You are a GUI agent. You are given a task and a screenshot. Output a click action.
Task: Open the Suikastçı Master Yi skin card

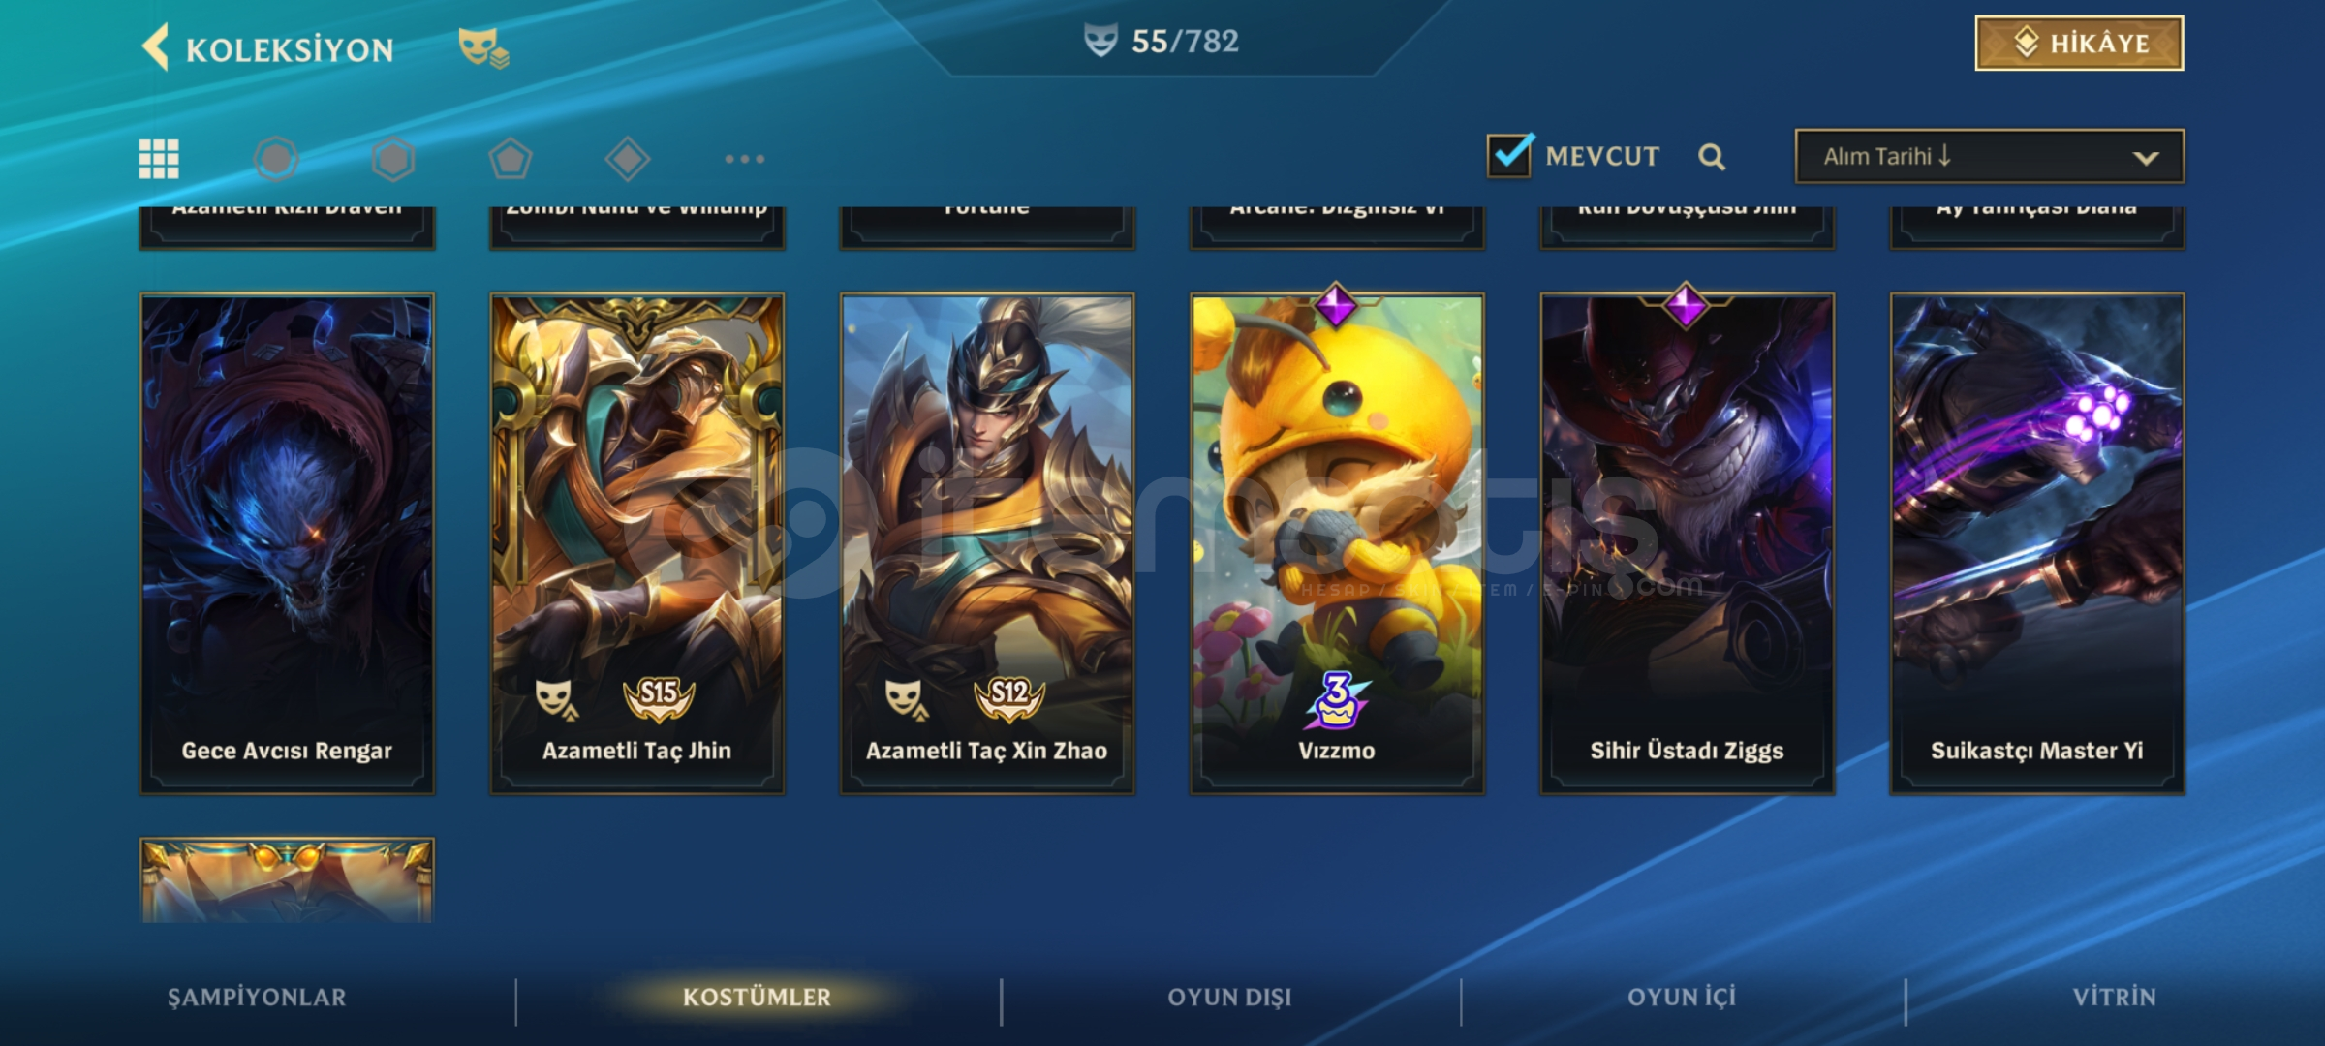pos(2037,543)
